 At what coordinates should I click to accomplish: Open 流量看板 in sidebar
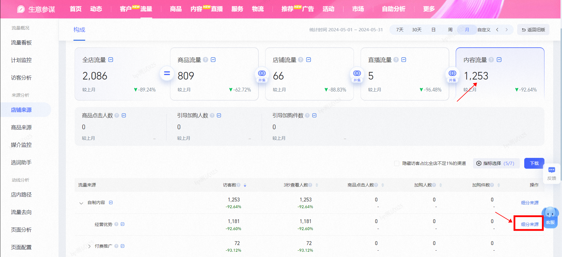[21, 43]
